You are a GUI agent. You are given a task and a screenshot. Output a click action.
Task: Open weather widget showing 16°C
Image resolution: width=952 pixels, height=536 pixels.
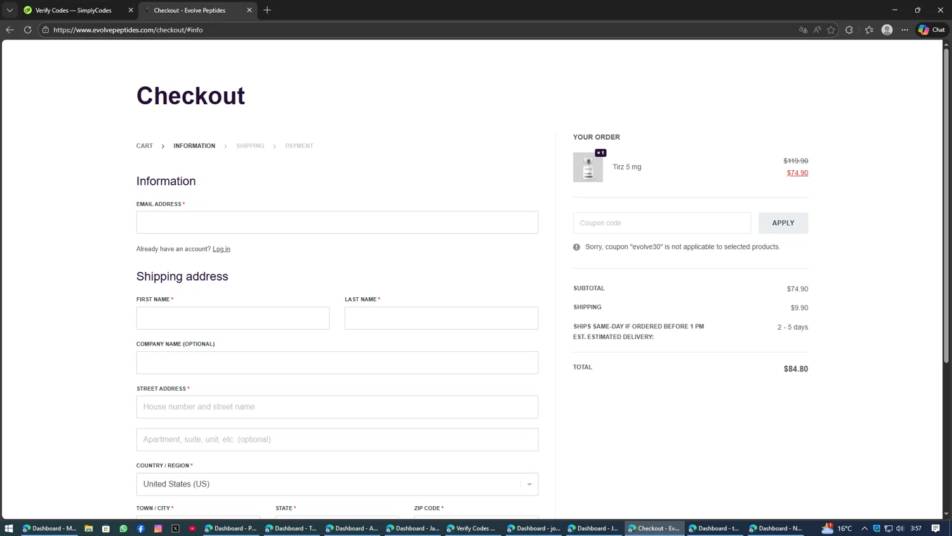coord(837,528)
